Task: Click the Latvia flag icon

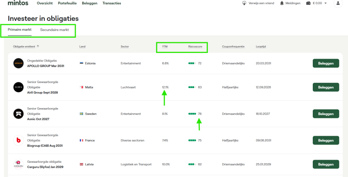Action: (81, 164)
